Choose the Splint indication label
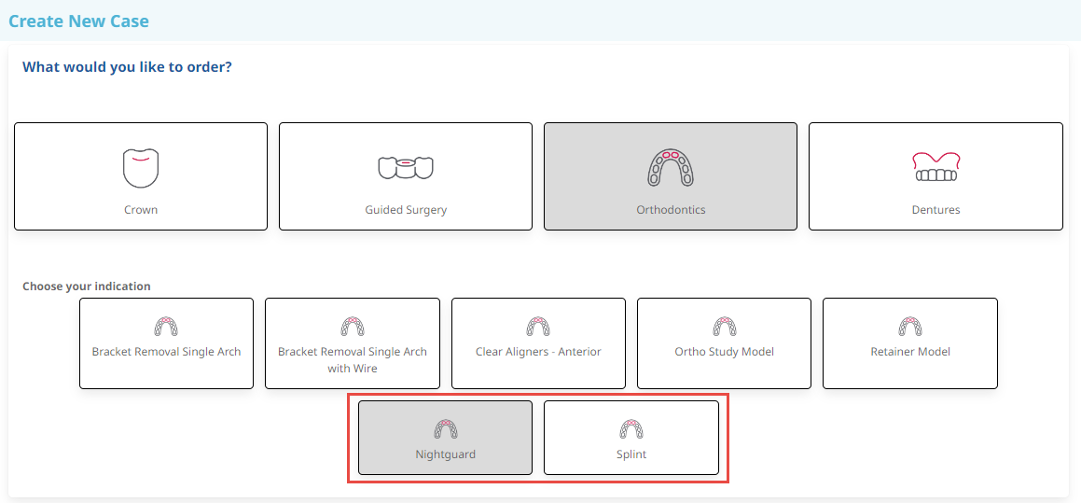The width and height of the screenshot is (1081, 503). pos(631,454)
